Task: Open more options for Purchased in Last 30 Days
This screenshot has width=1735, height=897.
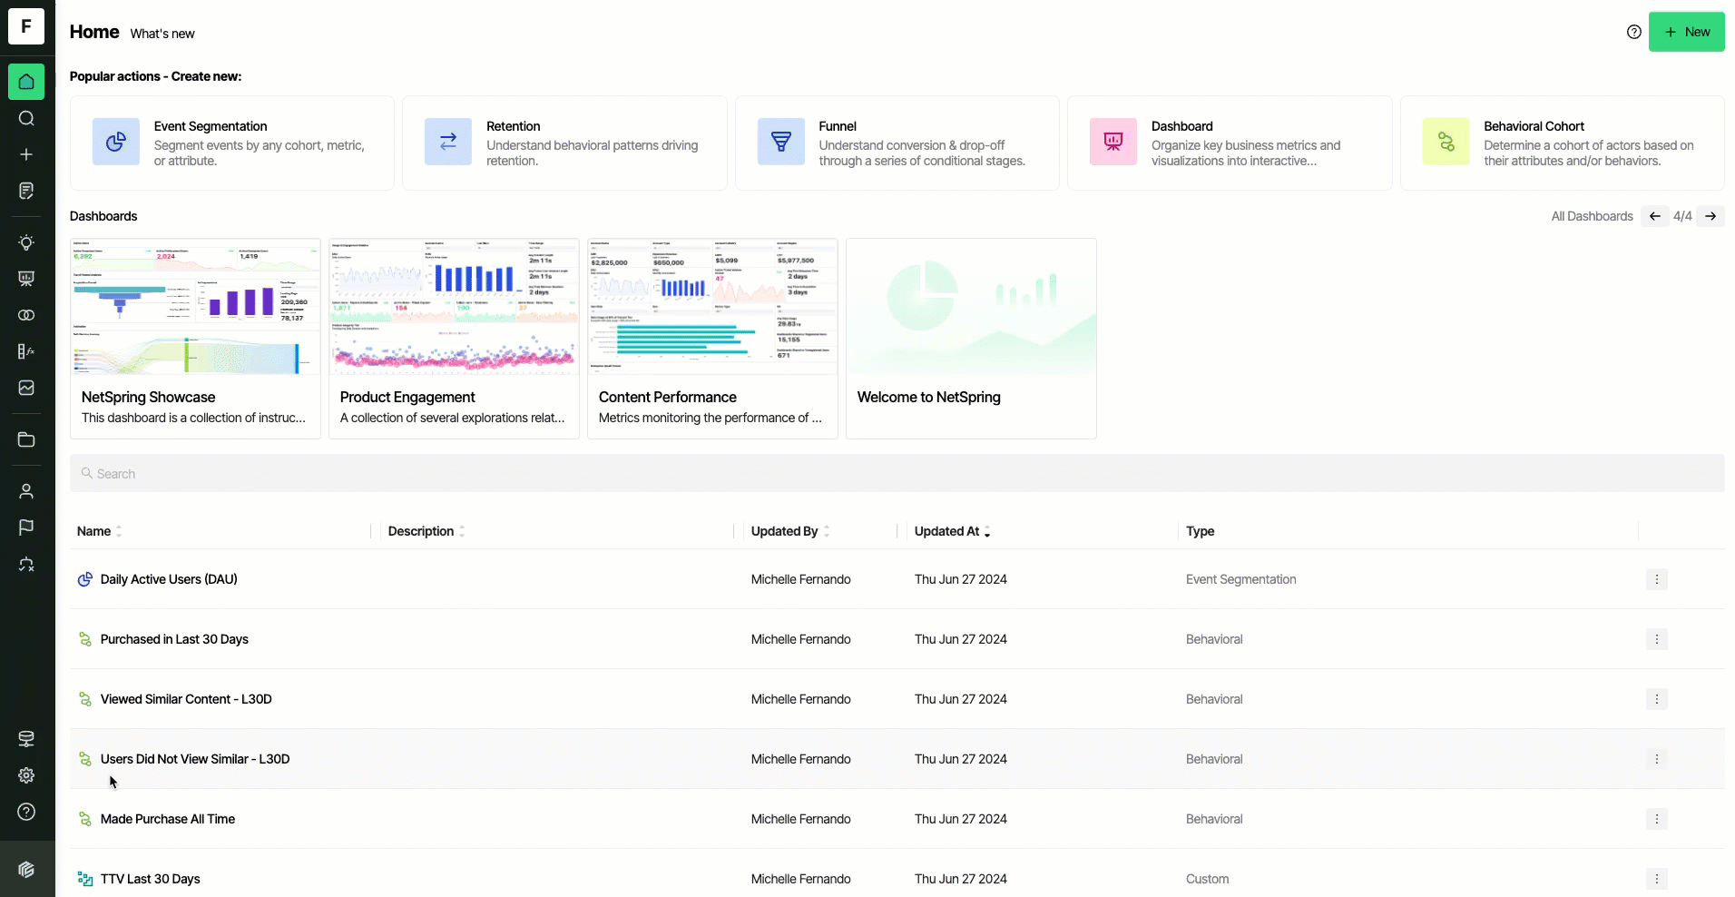Action: 1657,639
